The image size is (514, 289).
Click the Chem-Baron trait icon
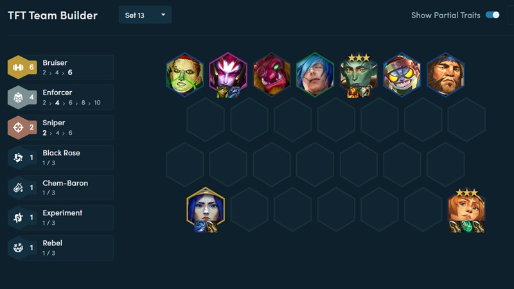point(18,188)
